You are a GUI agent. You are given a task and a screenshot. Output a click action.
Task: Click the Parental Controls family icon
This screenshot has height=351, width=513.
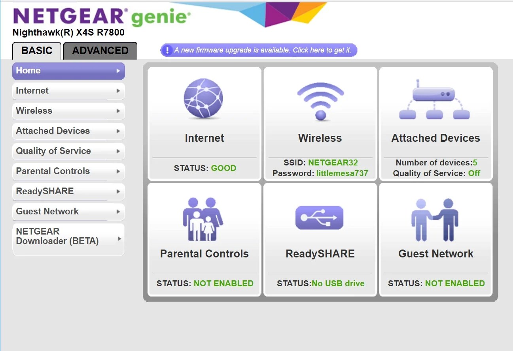[x=203, y=219]
